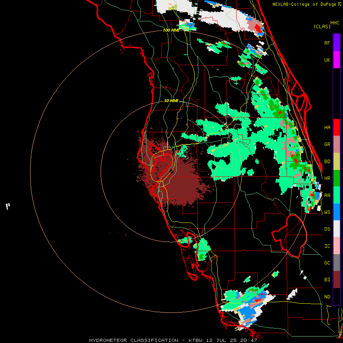
Task: Click the "IC" legend label
Action: (327, 246)
